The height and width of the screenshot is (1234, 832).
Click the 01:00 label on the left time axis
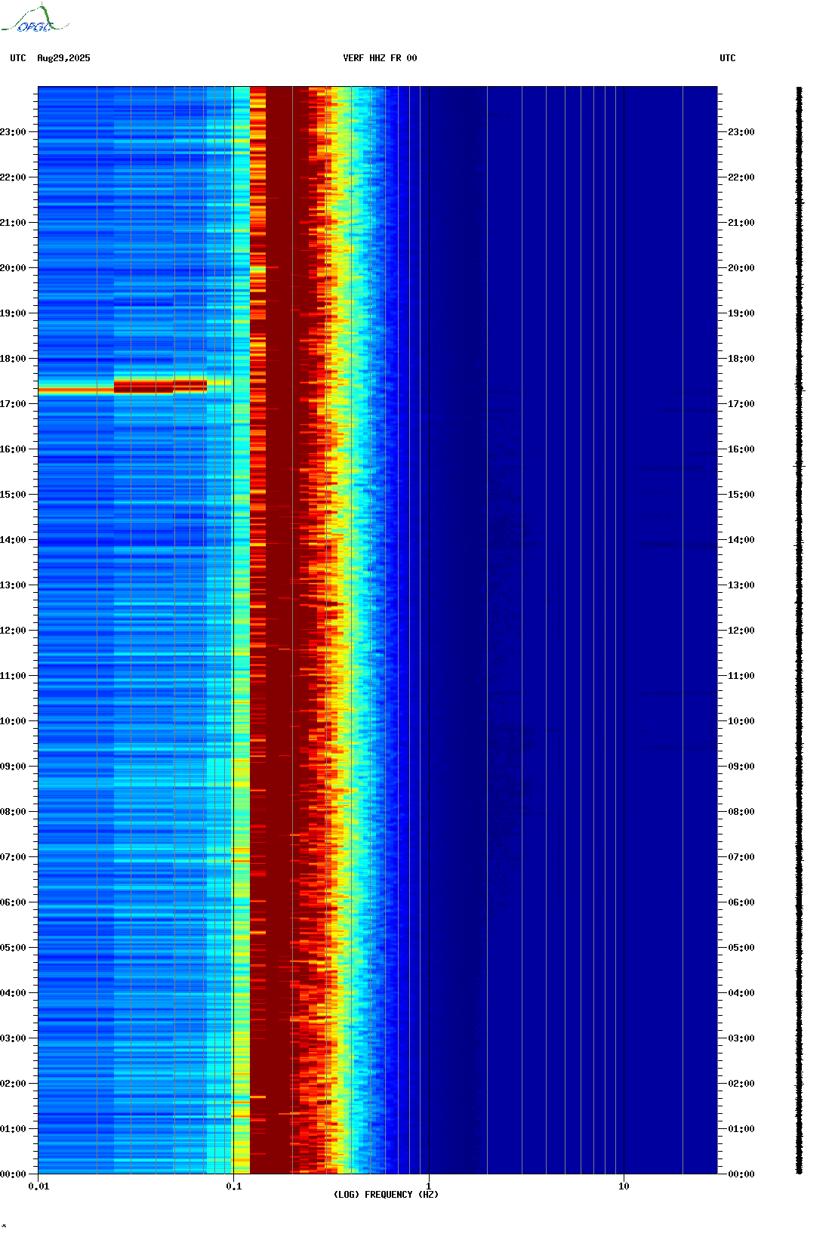coord(13,1129)
